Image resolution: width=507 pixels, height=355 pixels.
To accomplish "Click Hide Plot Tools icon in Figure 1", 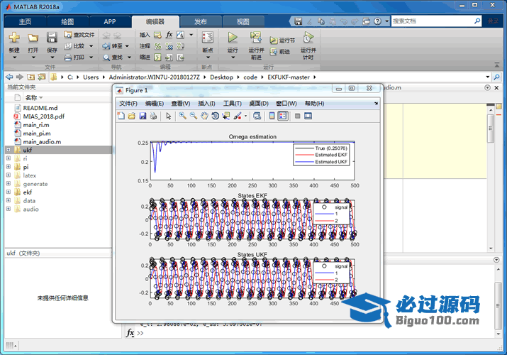I will [298, 116].
